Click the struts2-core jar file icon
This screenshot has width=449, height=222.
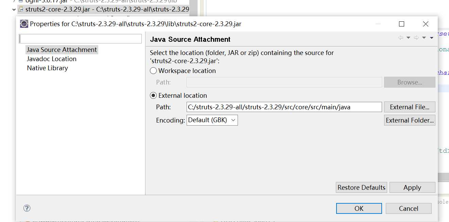tap(21, 10)
